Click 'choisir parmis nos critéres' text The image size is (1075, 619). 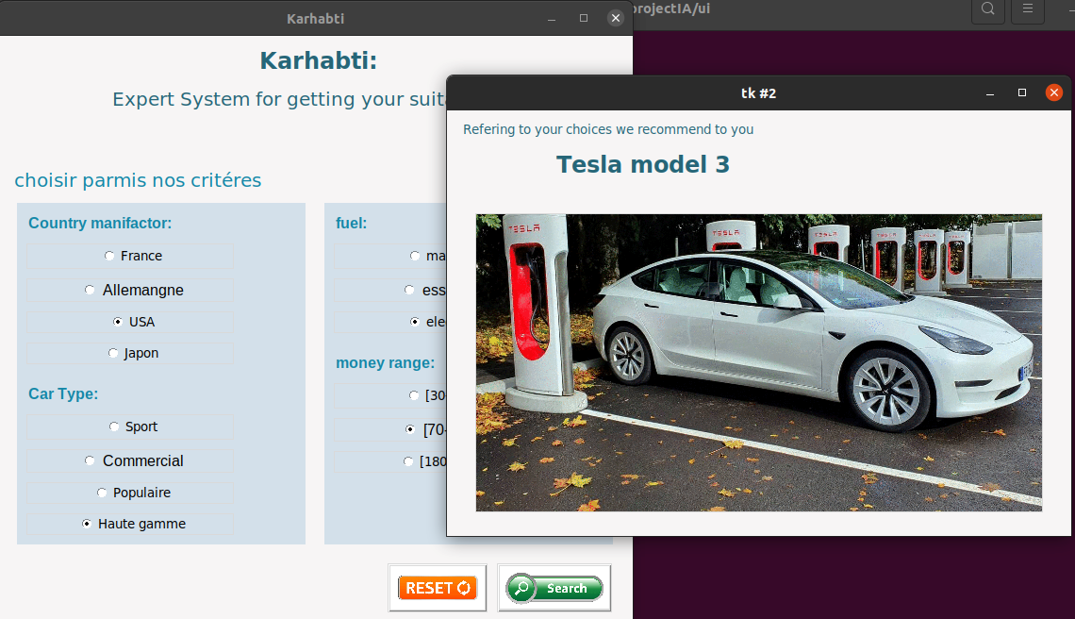[138, 180]
